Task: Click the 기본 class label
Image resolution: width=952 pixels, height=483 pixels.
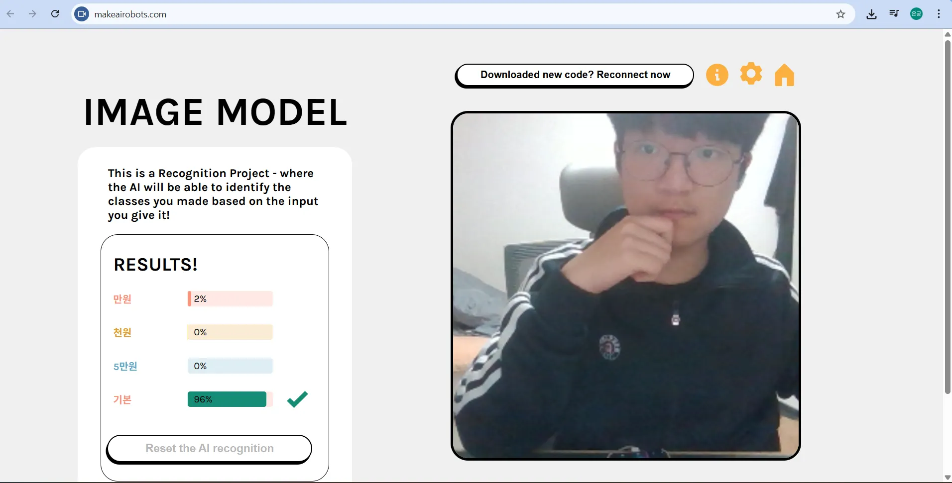Action: (x=122, y=399)
